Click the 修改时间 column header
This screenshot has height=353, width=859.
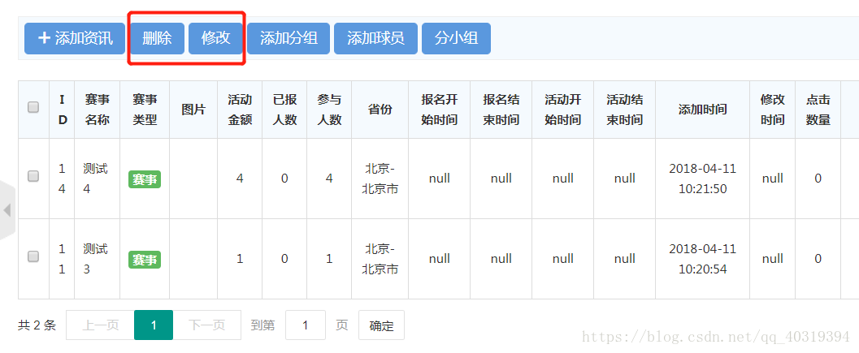click(x=772, y=110)
